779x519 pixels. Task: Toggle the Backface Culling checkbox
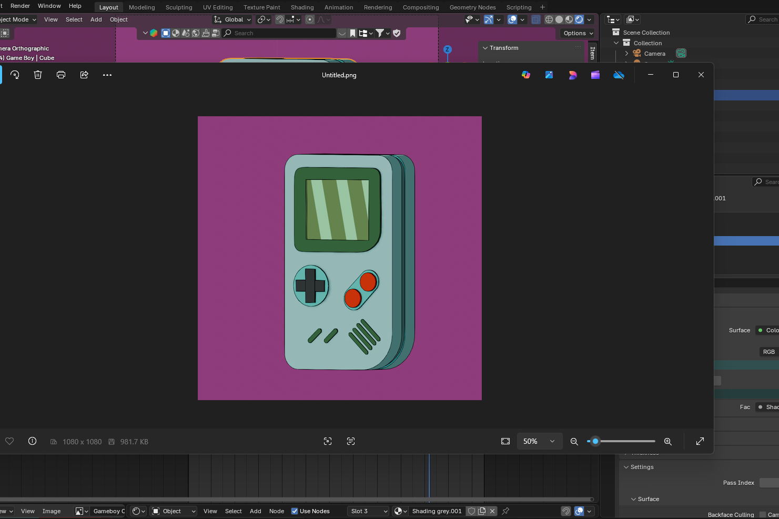[763, 515]
